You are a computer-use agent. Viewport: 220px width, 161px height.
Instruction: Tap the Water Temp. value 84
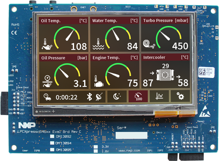(x=132, y=47)
